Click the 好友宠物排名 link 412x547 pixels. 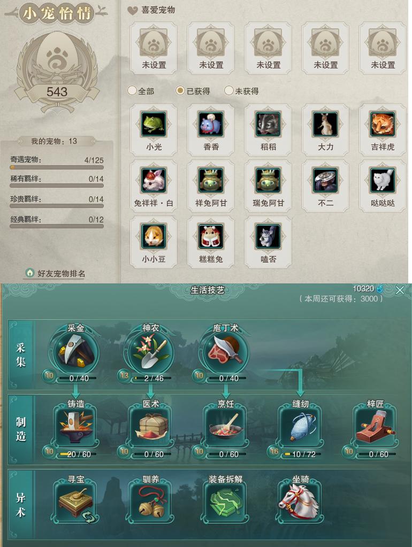[x=56, y=273]
